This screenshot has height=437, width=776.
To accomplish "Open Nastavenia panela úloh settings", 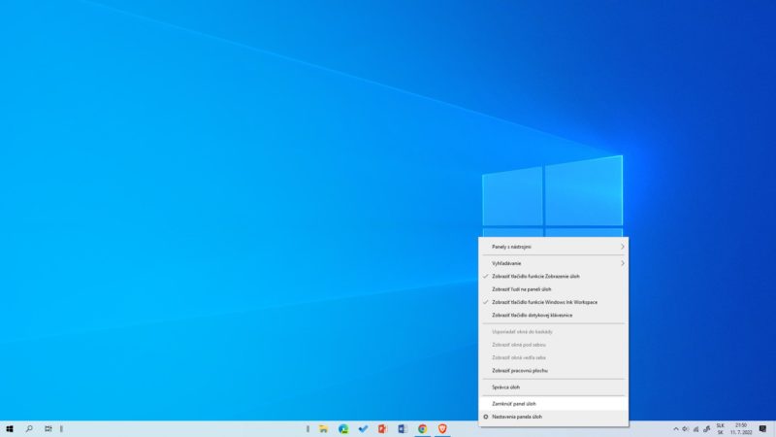I will [x=553, y=418].
